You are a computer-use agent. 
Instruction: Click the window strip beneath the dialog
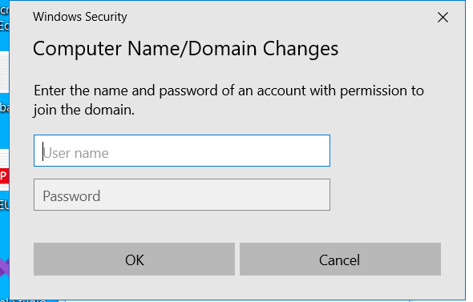point(235,300)
